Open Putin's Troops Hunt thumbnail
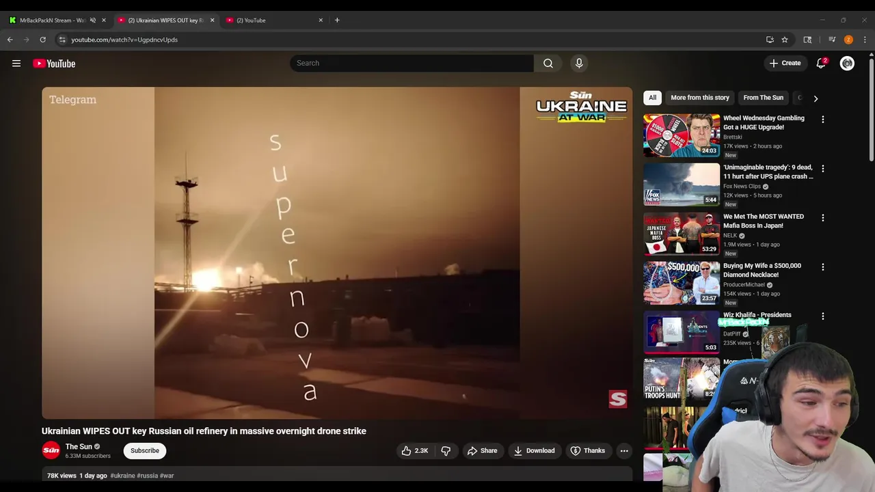 pyautogui.click(x=682, y=380)
